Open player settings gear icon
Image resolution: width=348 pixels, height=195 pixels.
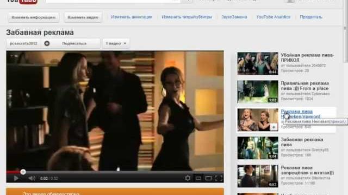coord(188,178)
